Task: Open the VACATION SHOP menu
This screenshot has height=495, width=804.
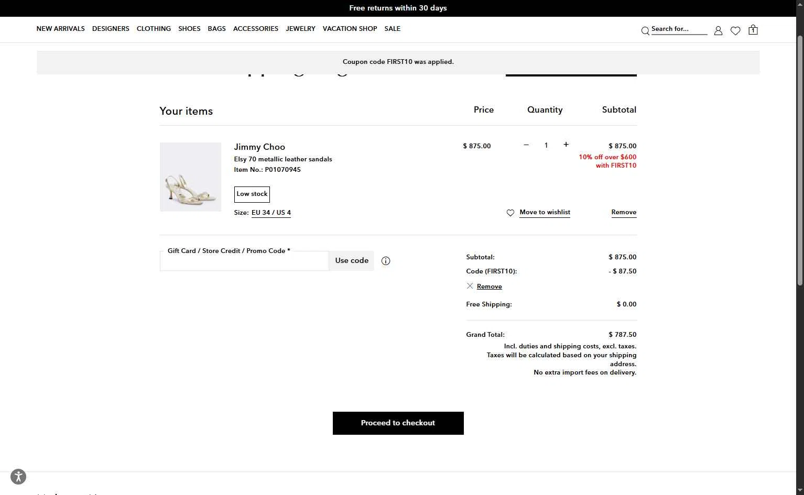Action: [x=350, y=29]
